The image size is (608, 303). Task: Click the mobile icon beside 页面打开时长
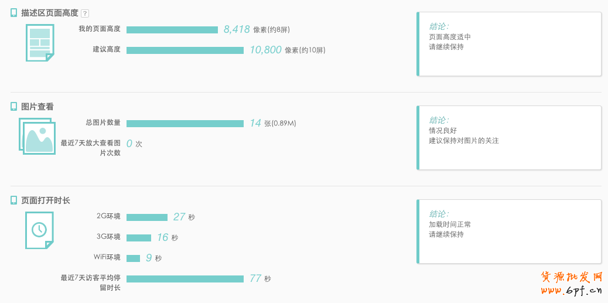[x=14, y=200]
